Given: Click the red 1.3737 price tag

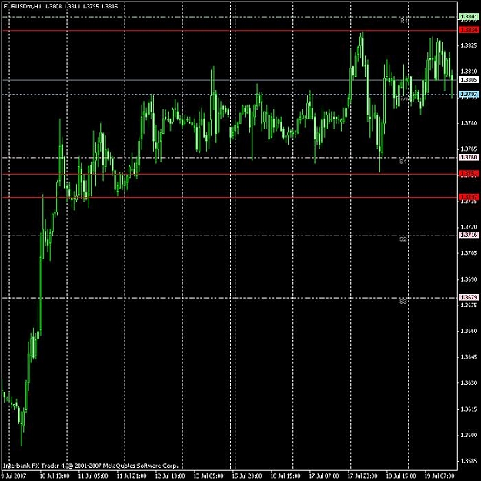Looking at the screenshot, I should coord(469,197).
